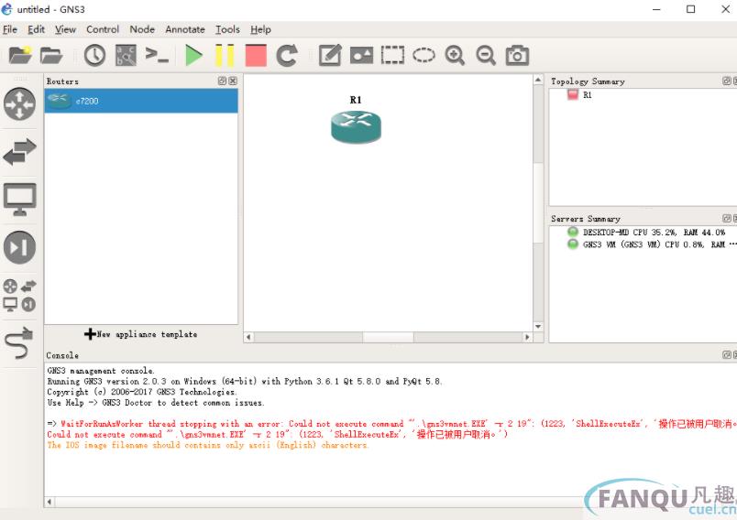The image size is (737, 520).
Task: Take a screenshot with camera icon
Action: coord(517,55)
